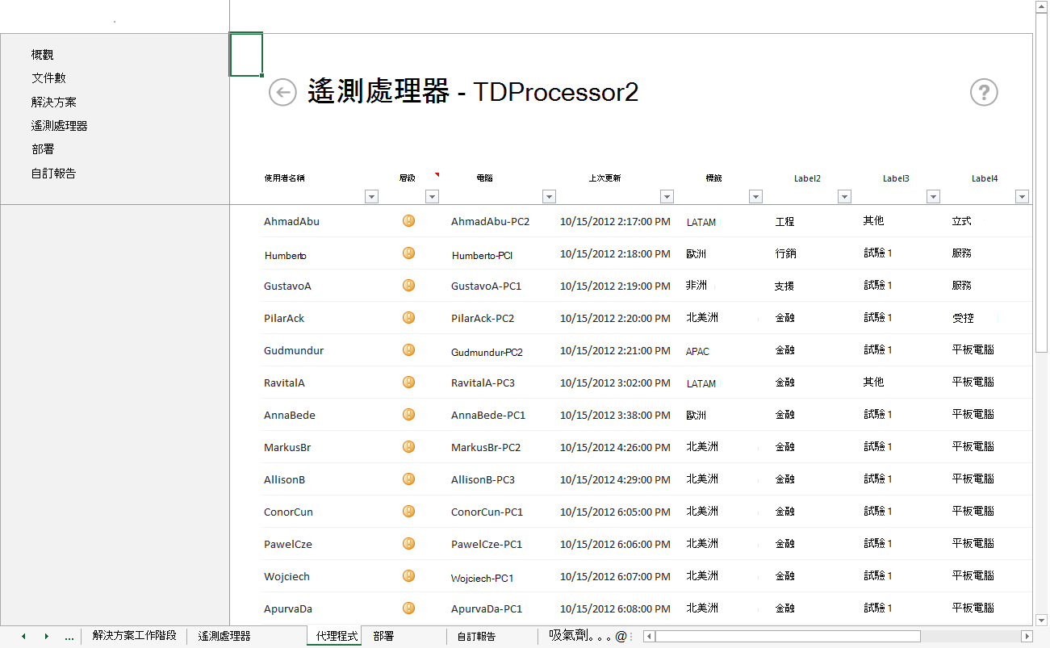Select the 工程 cell in AhmadAbu's row
Screen dimensions: 1050x648
pyautogui.click(x=784, y=221)
